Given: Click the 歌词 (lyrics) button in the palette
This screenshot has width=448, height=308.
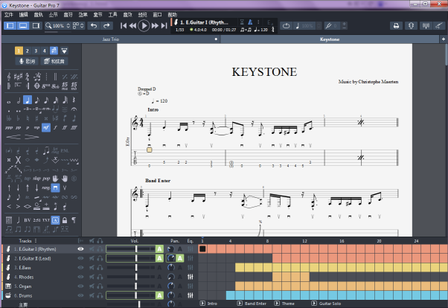Looking at the screenshot, I should 26,62.
